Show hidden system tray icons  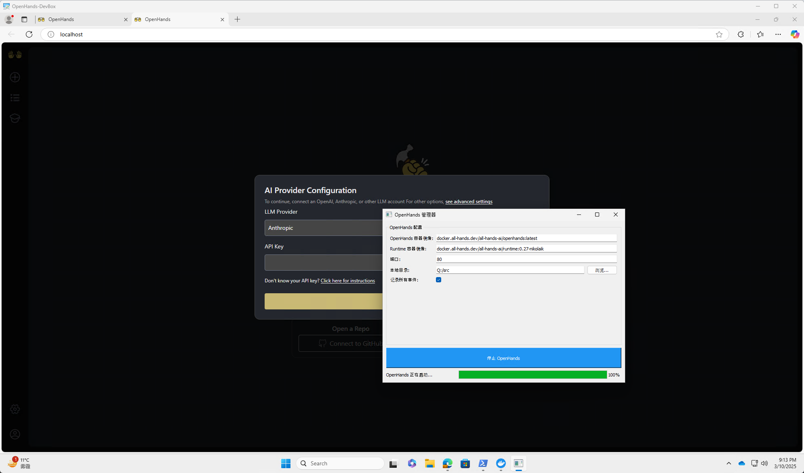(x=729, y=463)
